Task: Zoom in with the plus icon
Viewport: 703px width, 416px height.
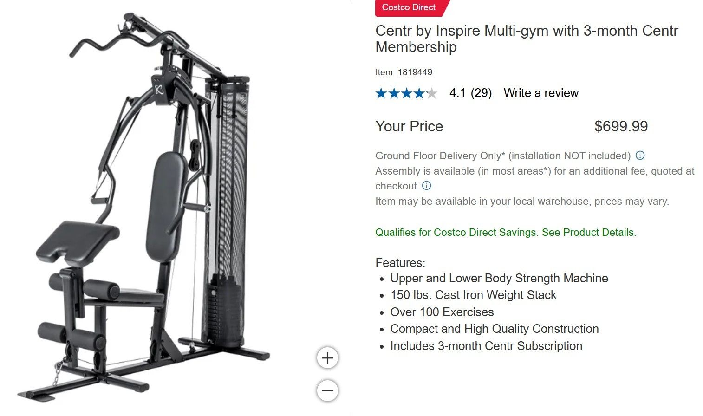Action: (327, 358)
